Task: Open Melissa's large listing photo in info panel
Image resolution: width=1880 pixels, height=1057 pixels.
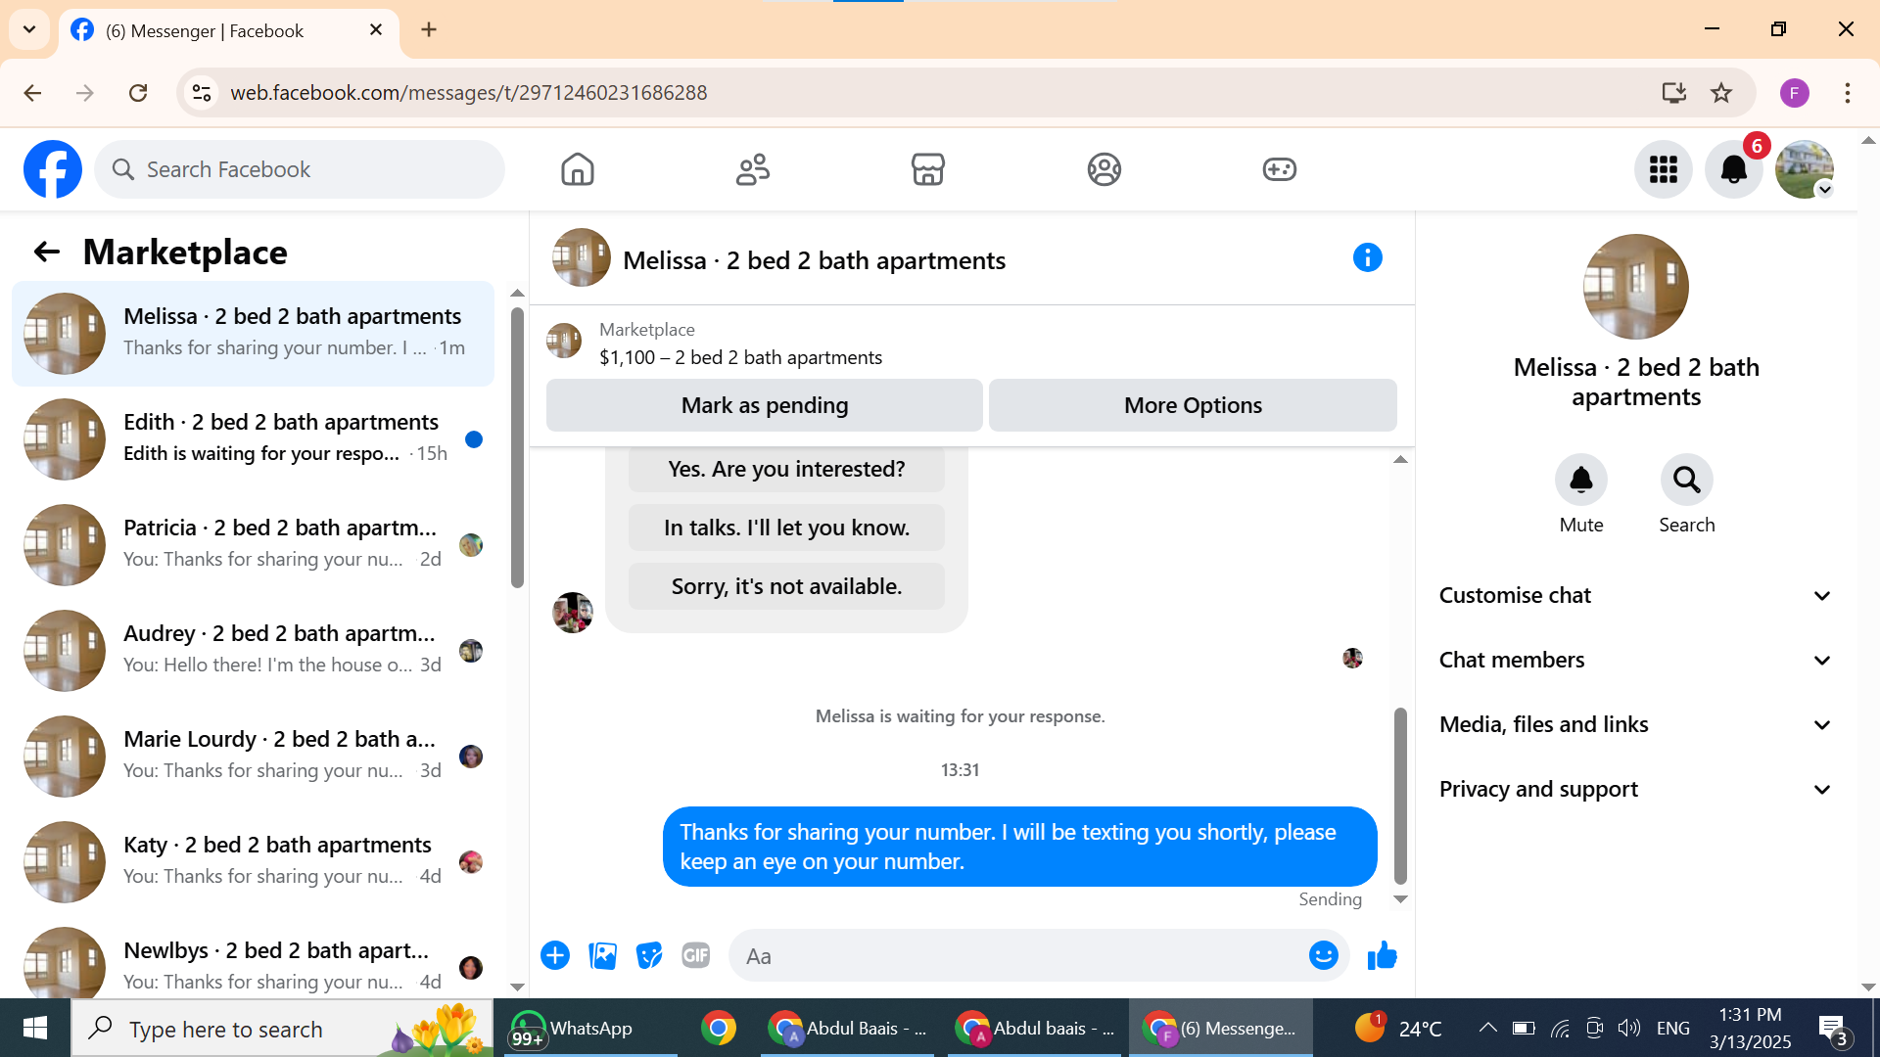Action: coord(1635,287)
